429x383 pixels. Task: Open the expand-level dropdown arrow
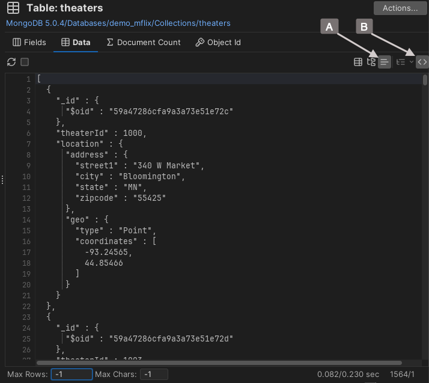pos(411,62)
